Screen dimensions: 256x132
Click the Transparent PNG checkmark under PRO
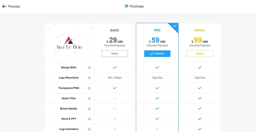tap(157, 88)
